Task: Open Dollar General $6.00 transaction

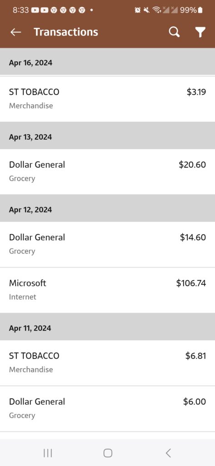Action: (107, 409)
